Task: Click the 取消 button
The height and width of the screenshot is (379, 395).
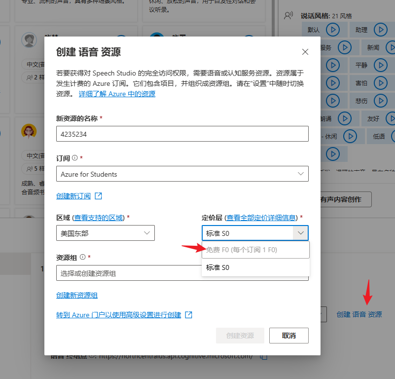Action: click(x=288, y=336)
